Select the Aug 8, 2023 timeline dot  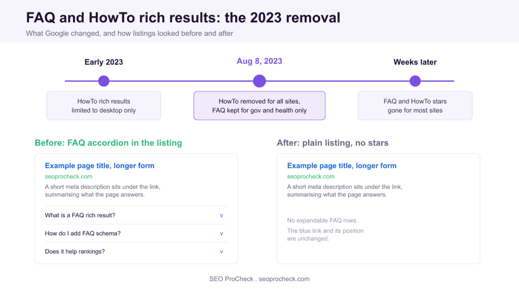(259, 81)
